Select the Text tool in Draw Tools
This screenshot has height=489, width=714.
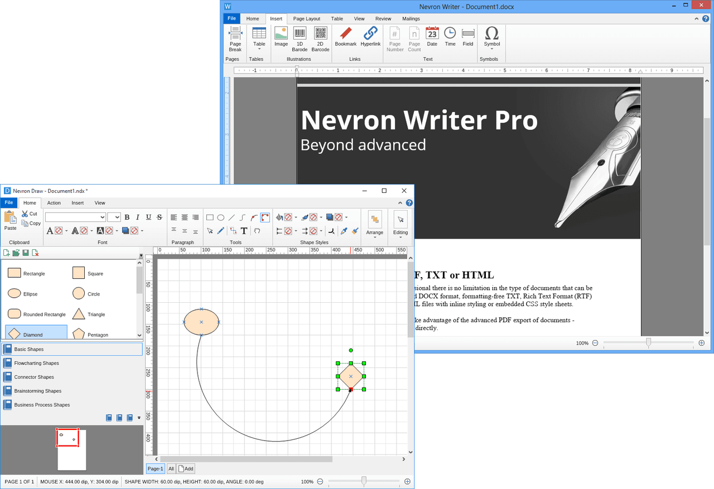pos(244,230)
